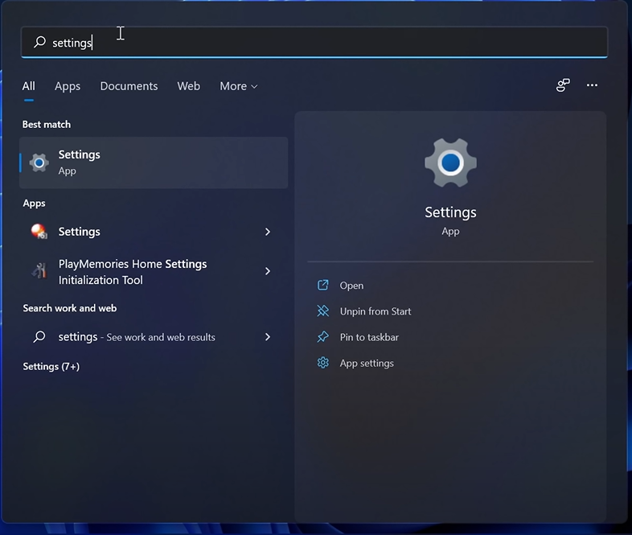Expand the More filter dropdown
632x535 pixels.
[x=238, y=86]
